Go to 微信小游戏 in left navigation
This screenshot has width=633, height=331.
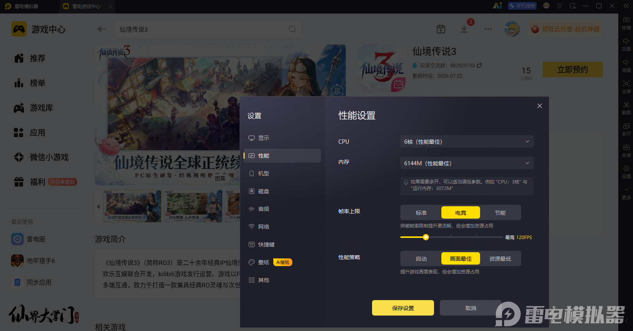[x=41, y=157]
